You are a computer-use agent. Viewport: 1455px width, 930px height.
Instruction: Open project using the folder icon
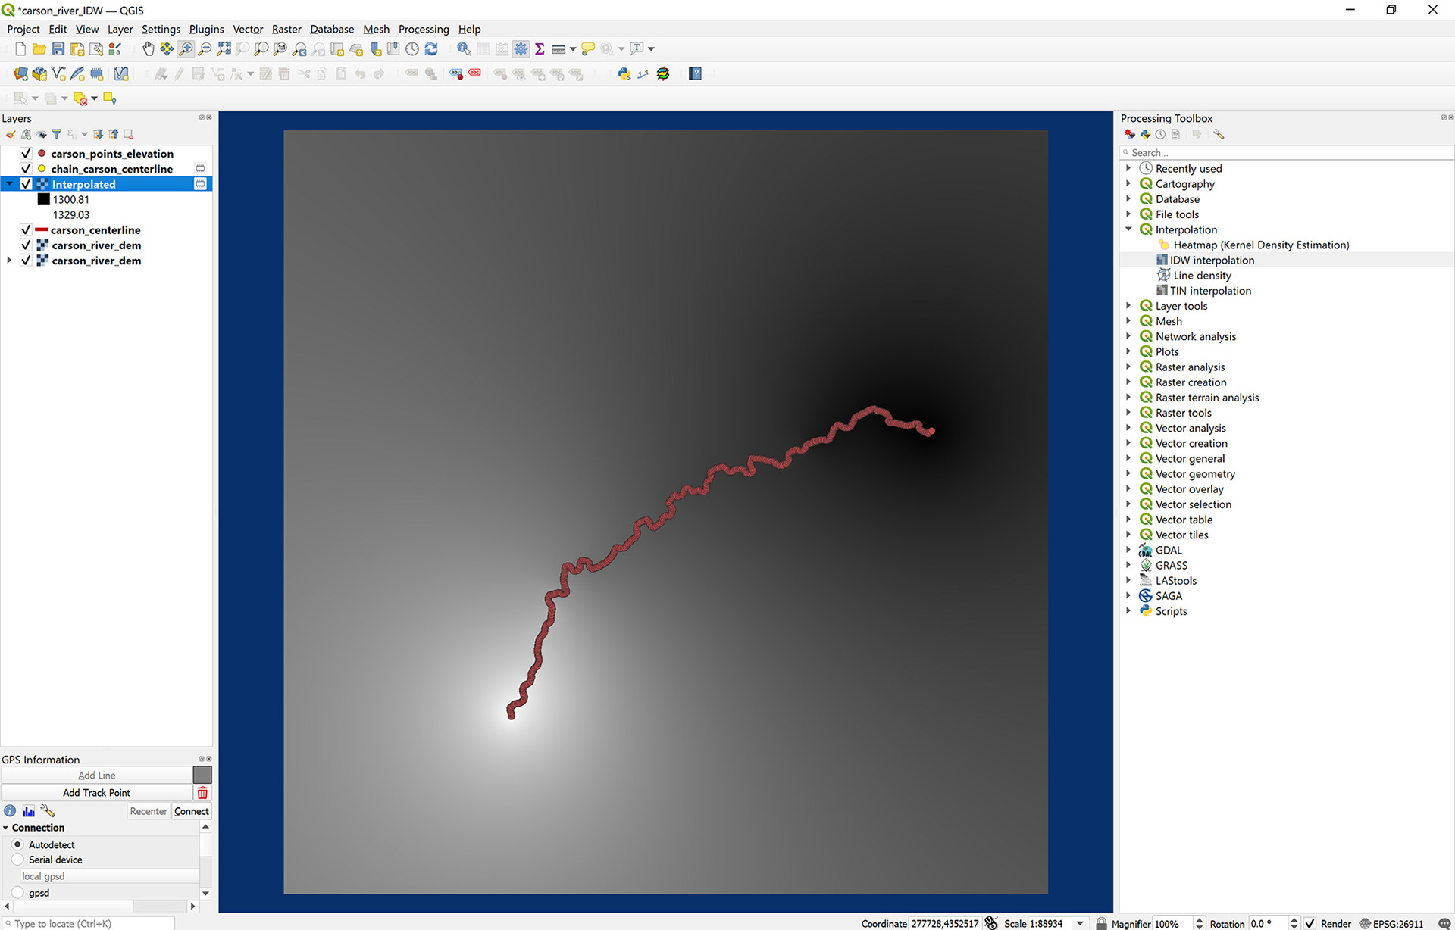tap(39, 49)
